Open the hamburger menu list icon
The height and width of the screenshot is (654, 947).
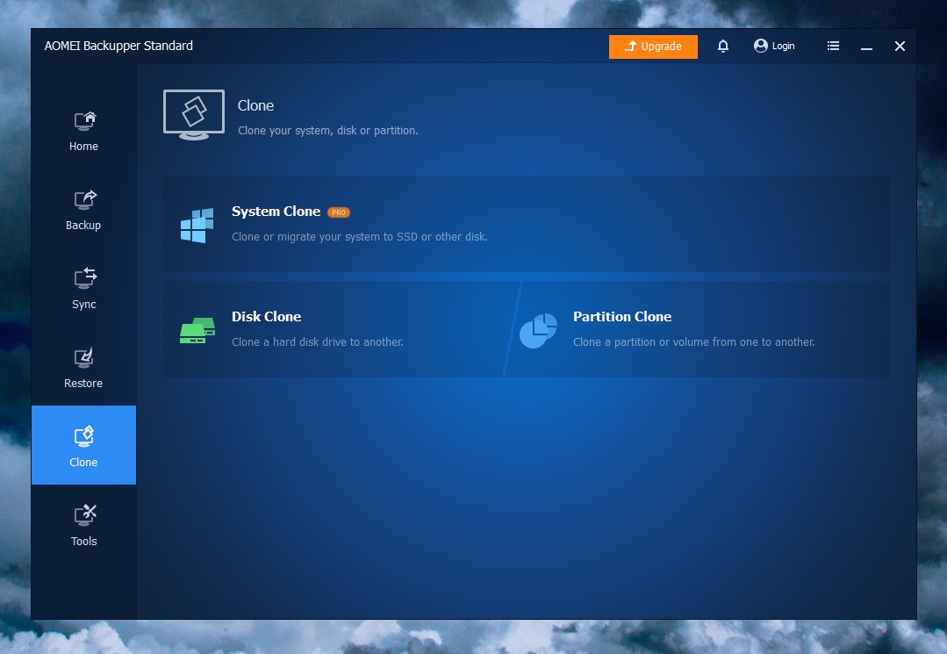pyautogui.click(x=833, y=46)
